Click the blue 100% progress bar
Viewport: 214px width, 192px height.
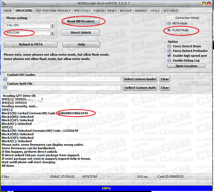click(106, 188)
